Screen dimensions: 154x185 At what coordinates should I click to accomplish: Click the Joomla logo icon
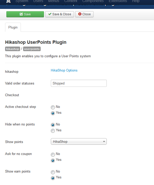(x=8, y=1)
